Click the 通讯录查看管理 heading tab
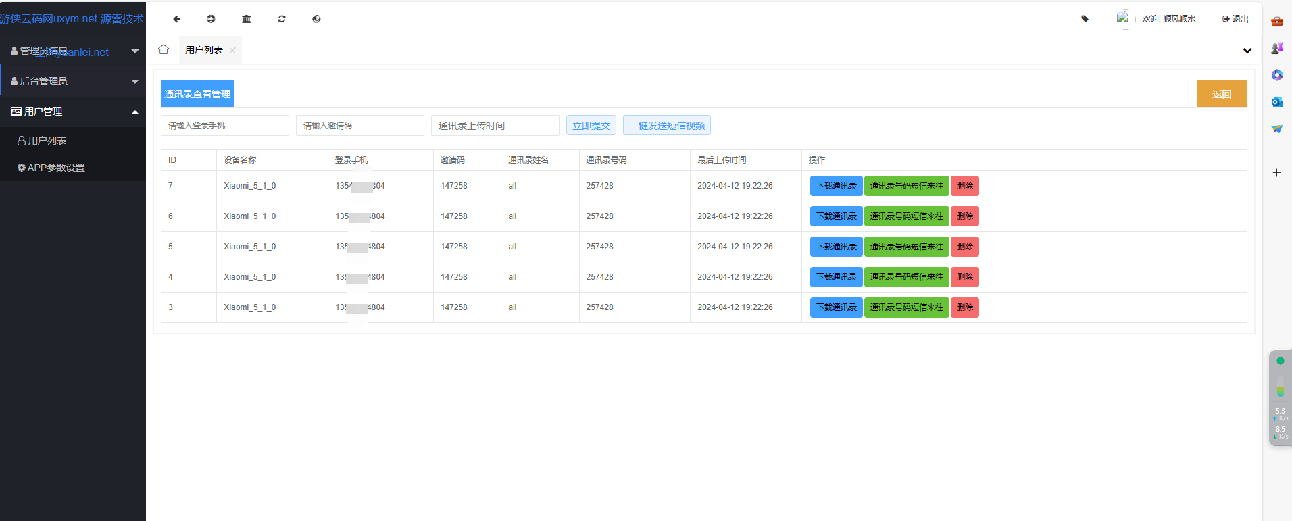 (x=197, y=94)
